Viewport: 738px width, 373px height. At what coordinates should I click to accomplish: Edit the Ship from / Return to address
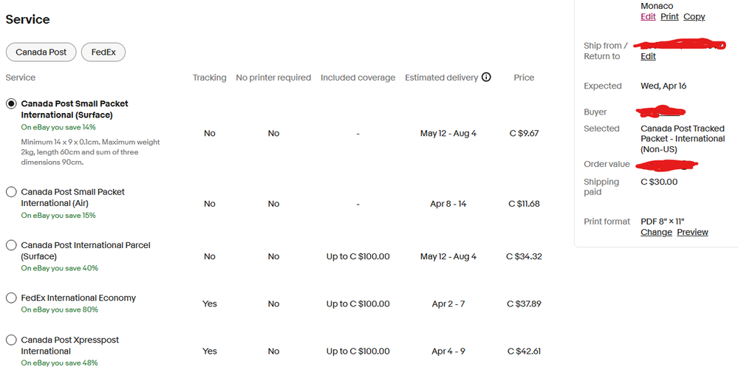click(x=648, y=56)
